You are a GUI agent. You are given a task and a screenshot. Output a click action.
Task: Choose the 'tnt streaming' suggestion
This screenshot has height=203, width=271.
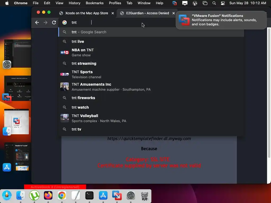tap(151, 63)
